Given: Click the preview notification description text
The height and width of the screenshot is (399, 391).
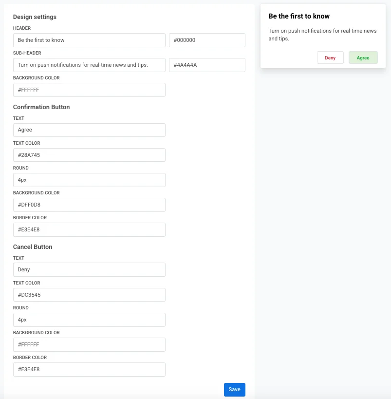Looking at the screenshot, I should [x=322, y=35].
